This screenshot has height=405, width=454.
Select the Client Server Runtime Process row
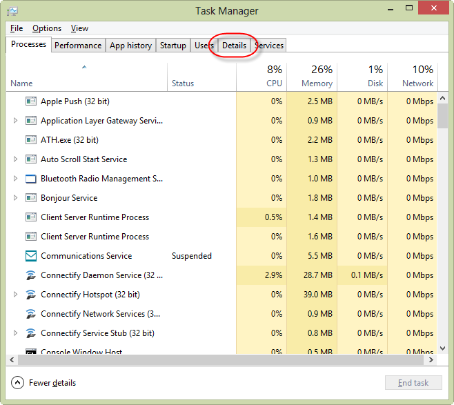tap(95, 217)
